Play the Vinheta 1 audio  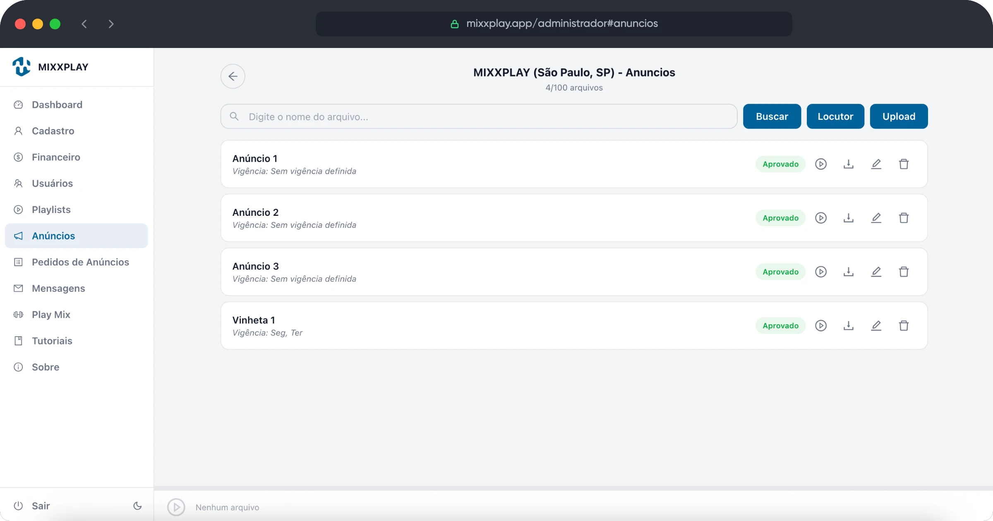[821, 326]
